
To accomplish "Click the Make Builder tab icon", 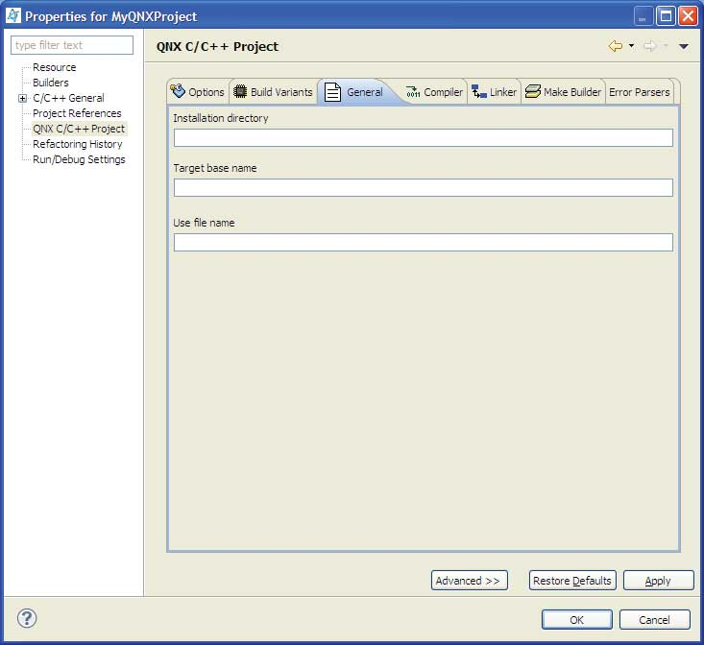I will click(x=533, y=92).
